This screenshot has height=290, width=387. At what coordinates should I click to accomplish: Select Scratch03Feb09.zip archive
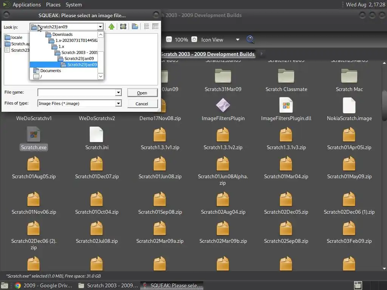click(349, 232)
